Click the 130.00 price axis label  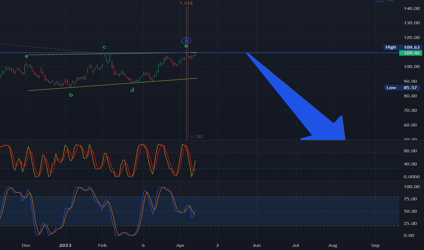[412, 23]
